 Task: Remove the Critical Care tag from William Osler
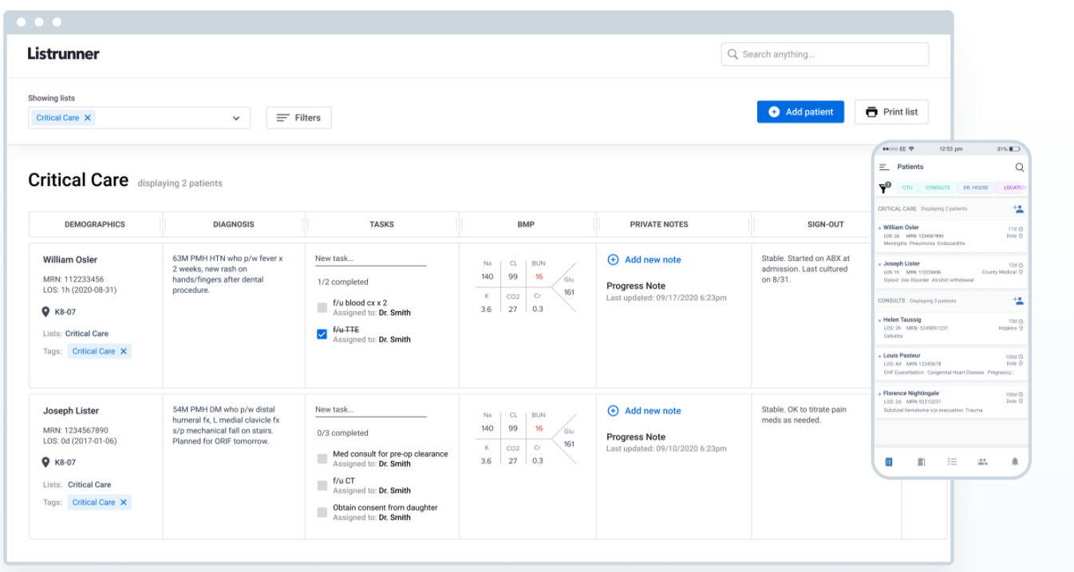tap(124, 352)
